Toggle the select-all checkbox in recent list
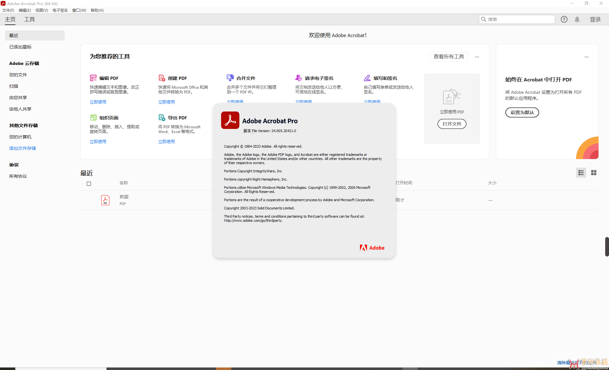This screenshot has height=370, width=609. tap(89, 184)
